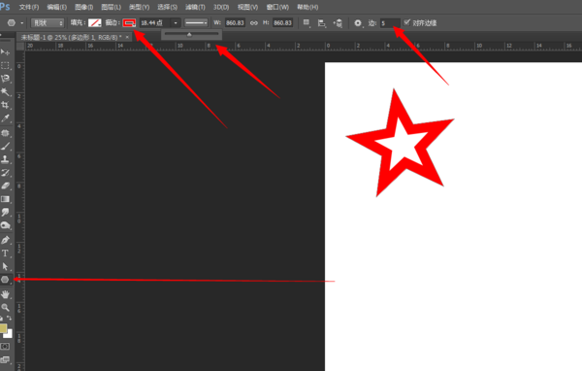
Task: Open the shape mode dropdown
Action: click(x=48, y=23)
